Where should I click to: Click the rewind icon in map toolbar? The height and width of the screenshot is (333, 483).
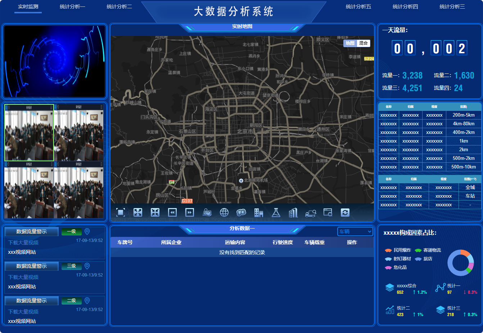point(172,212)
